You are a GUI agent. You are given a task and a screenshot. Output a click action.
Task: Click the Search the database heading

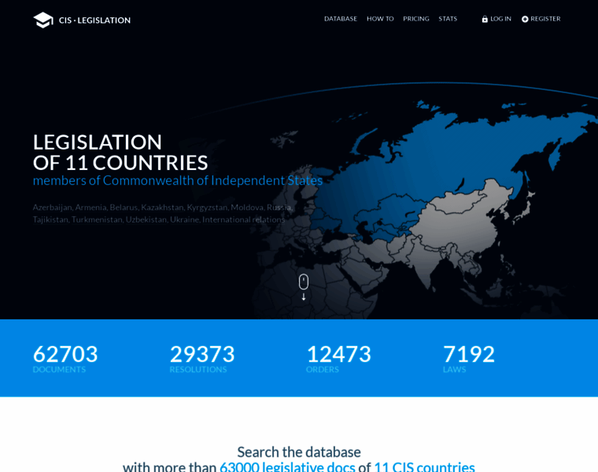click(x=299, y=452)
